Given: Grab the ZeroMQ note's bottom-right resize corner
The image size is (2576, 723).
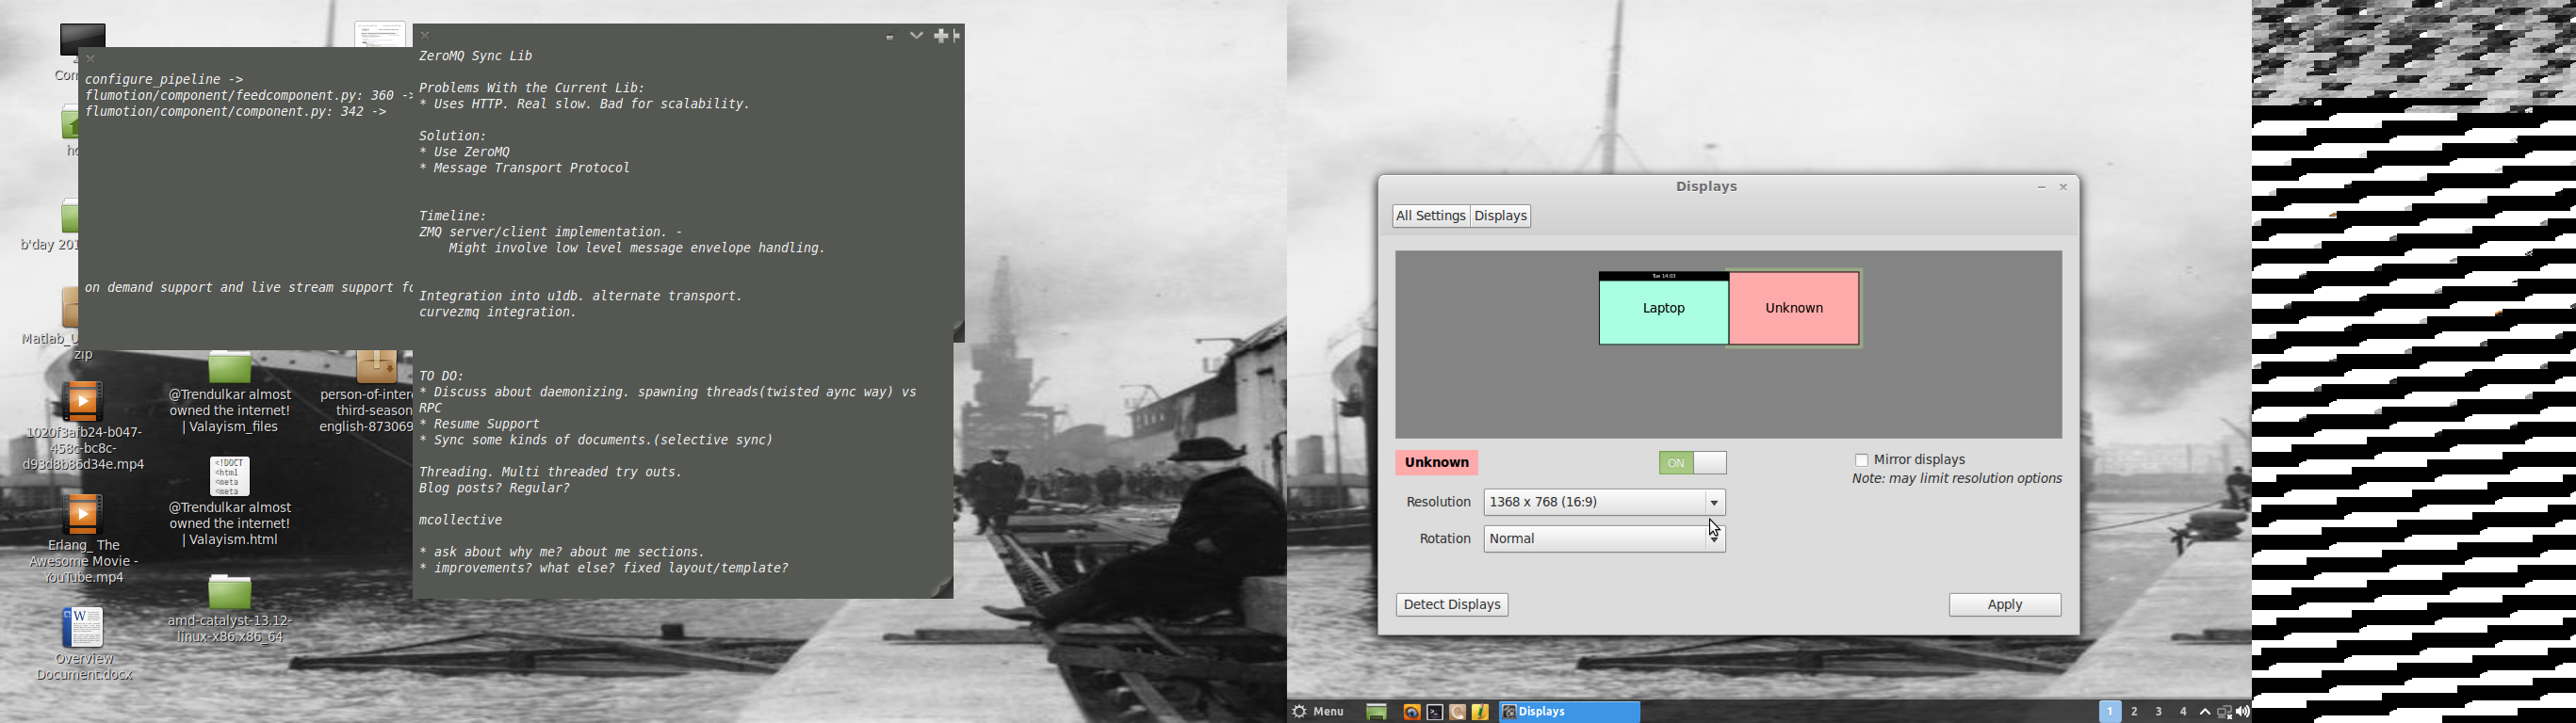Looking at the screenshot, I should click(x=942, y=588).
